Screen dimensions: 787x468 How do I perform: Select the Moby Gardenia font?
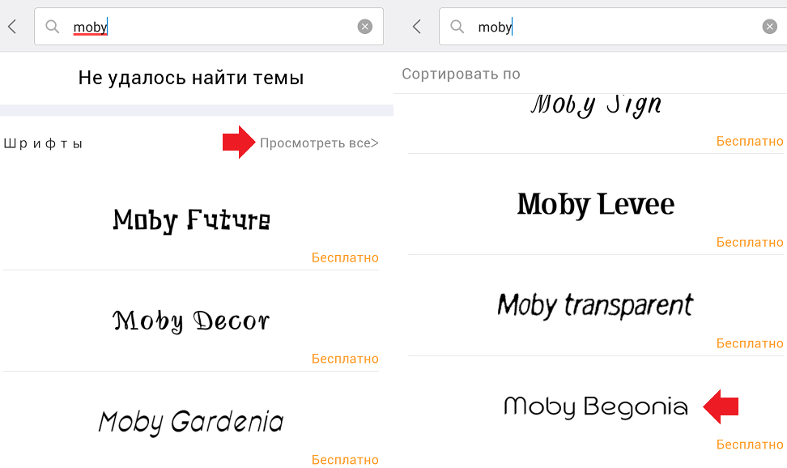[x=191, y=422]
